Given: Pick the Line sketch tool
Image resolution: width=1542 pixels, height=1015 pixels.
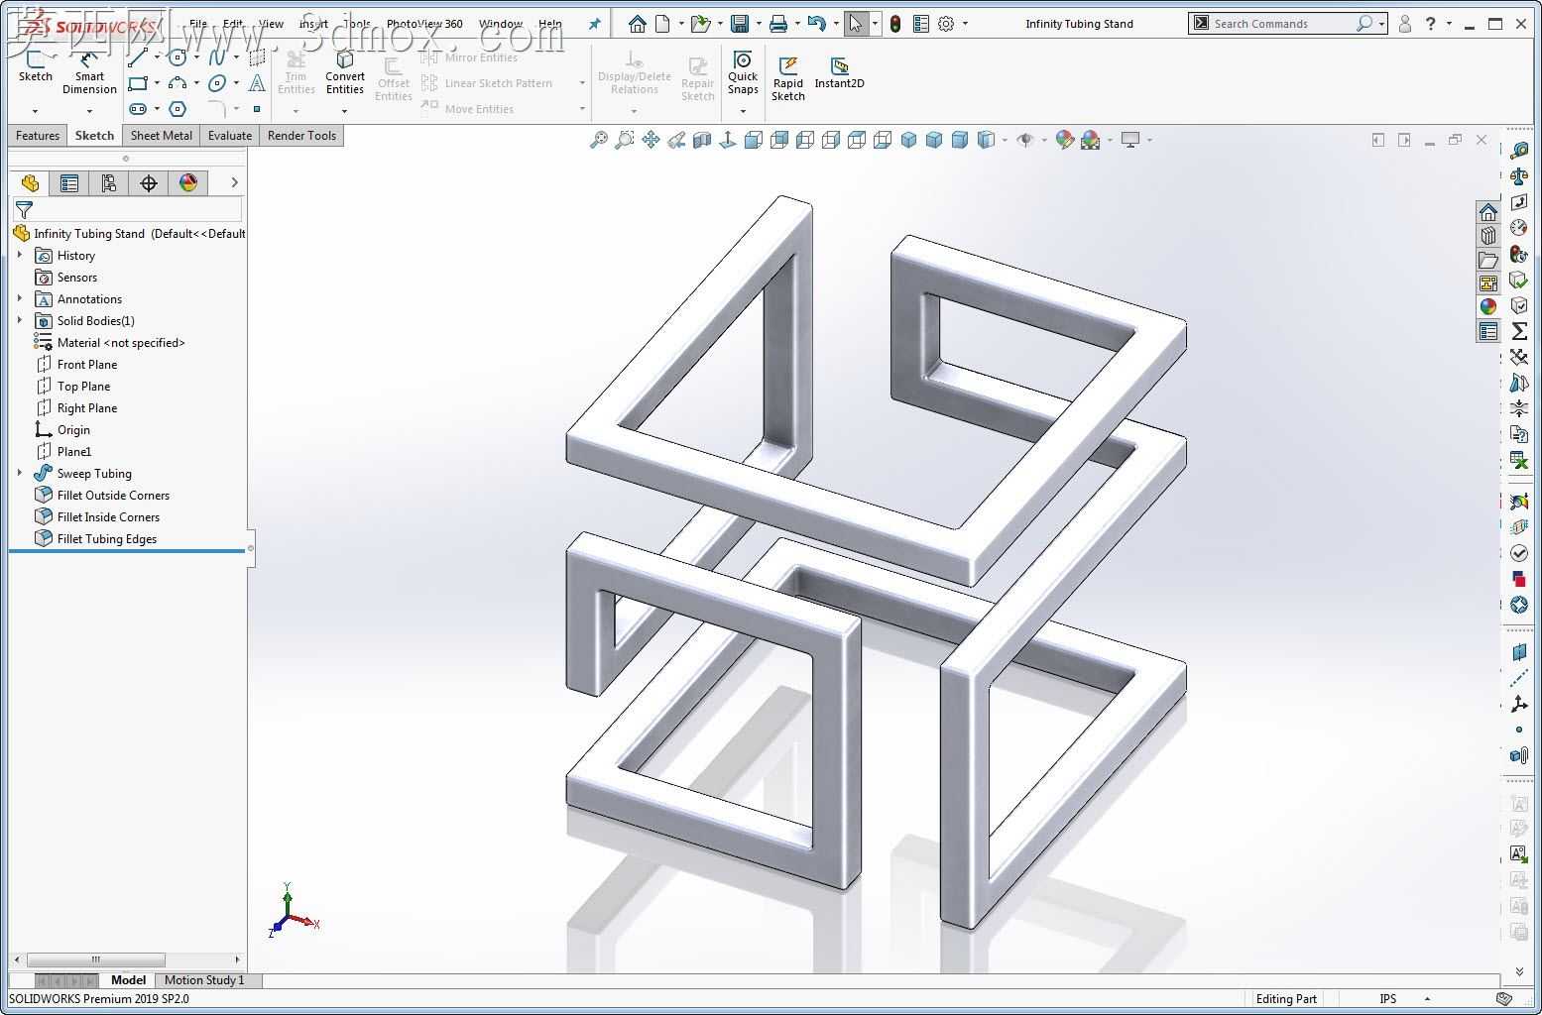Looking at the screenshot, I should point(137,57).
